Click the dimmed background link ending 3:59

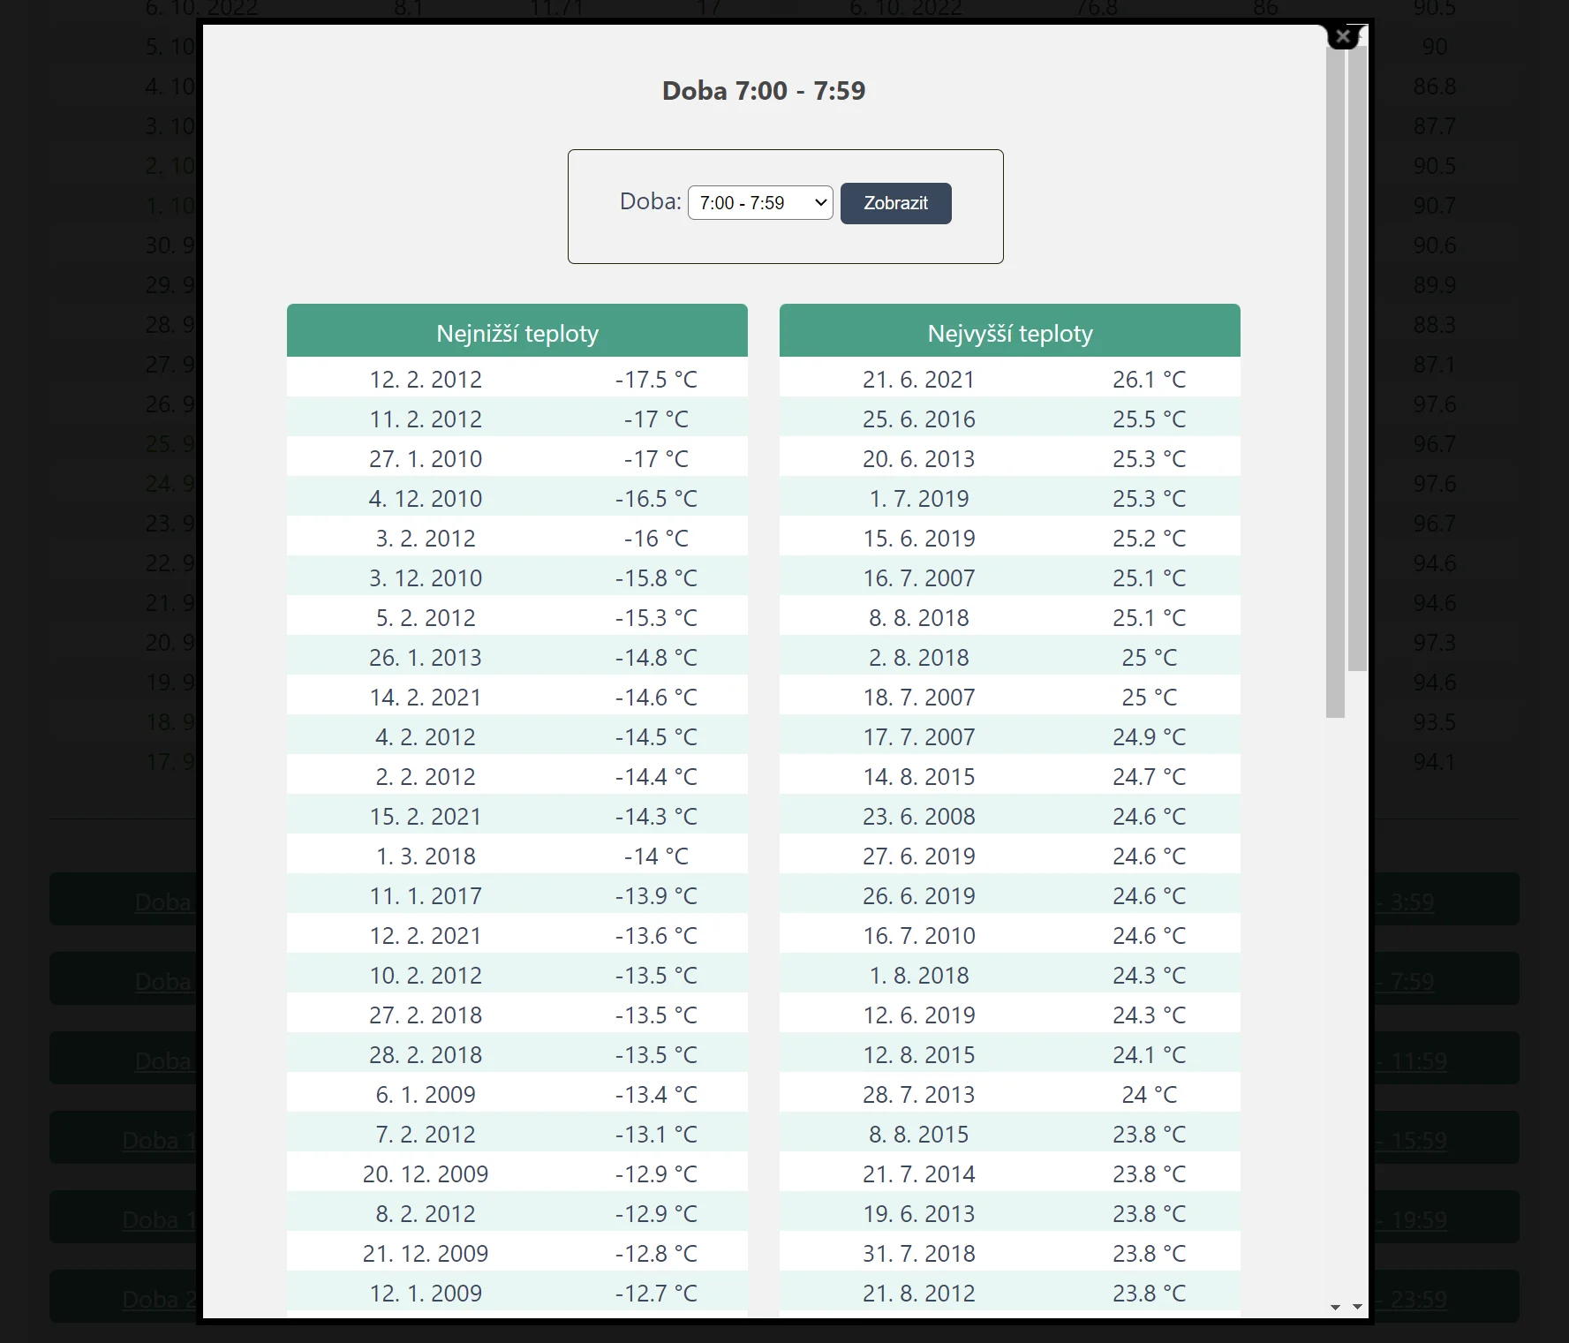point(1412,902)
